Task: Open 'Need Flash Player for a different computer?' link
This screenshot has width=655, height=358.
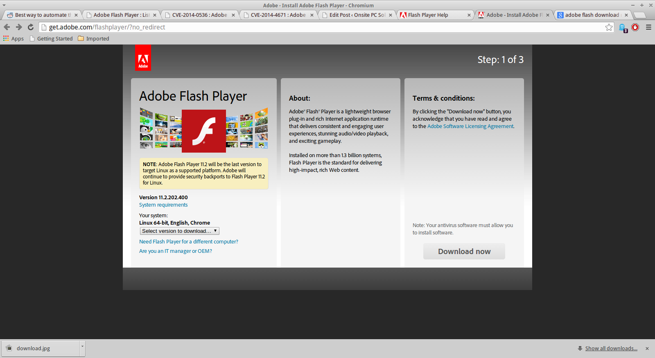Action: tap(189, 242)
